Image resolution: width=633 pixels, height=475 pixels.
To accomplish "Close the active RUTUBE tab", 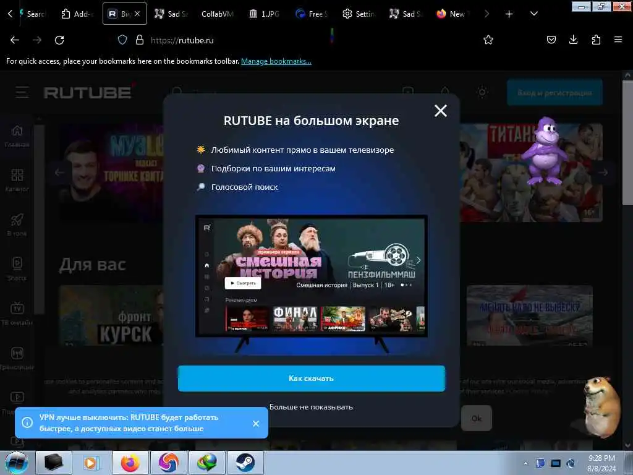I will click(x=137, y=14).
